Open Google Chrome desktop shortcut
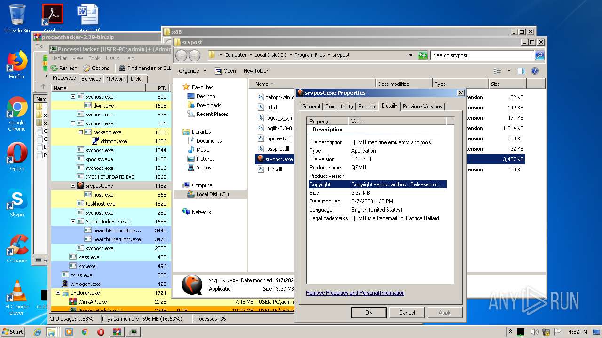Viewport: 602px width, 338px height. pos(17,114)
